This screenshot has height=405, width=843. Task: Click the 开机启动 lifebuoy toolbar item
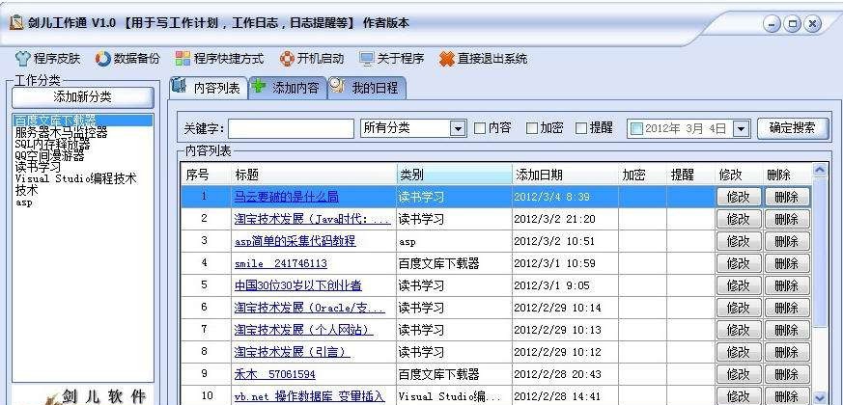312,59
